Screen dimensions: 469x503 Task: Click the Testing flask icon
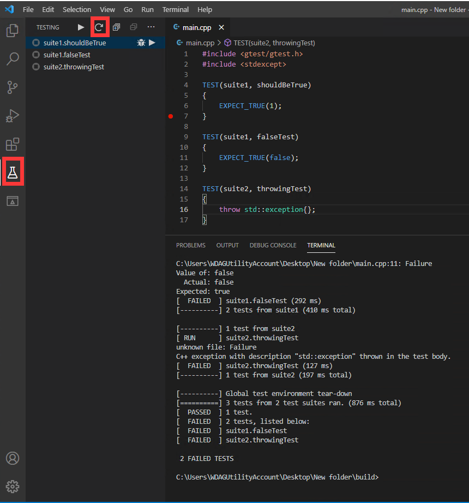click(x=13, y=173)
